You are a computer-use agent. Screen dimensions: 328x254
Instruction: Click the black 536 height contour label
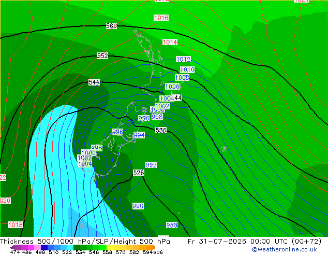coord(161,130)
